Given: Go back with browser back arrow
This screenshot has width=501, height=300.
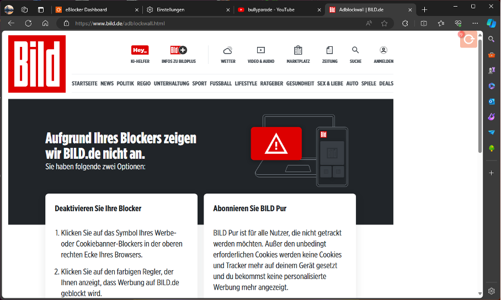Looking at the screenshot, I should (x=12, y=23).
